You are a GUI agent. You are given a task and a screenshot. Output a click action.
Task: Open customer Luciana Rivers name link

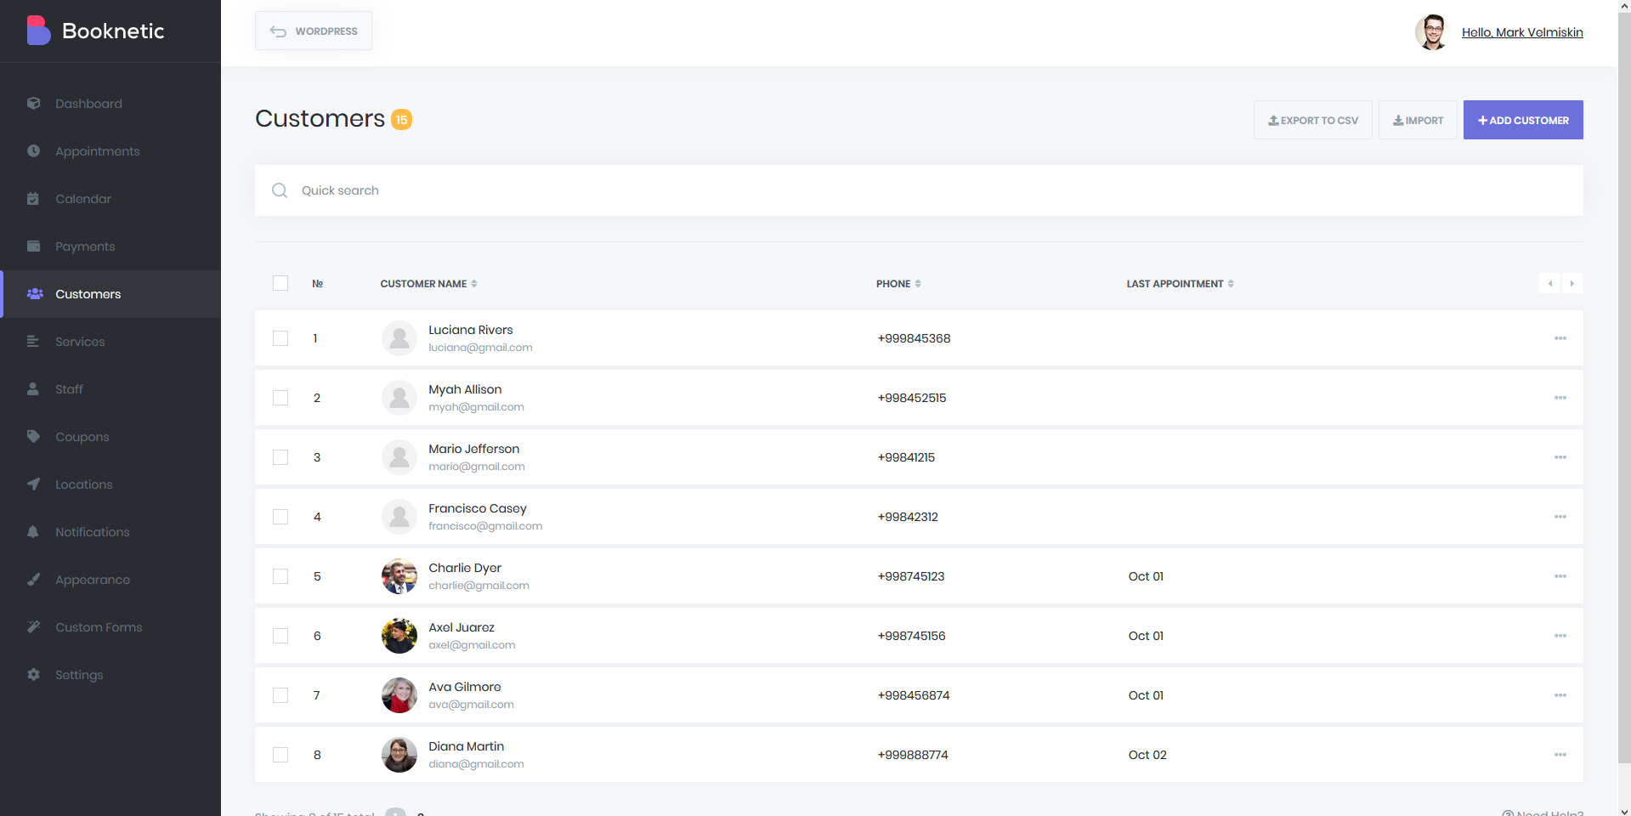click(x=471, y=330)
